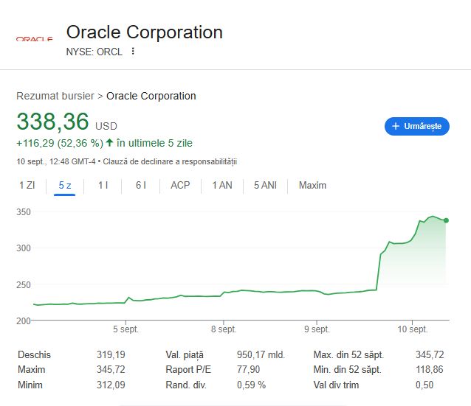Click the Rand. div. label
The height and width of the screenshot is (406, 471).
pos(186,385)
